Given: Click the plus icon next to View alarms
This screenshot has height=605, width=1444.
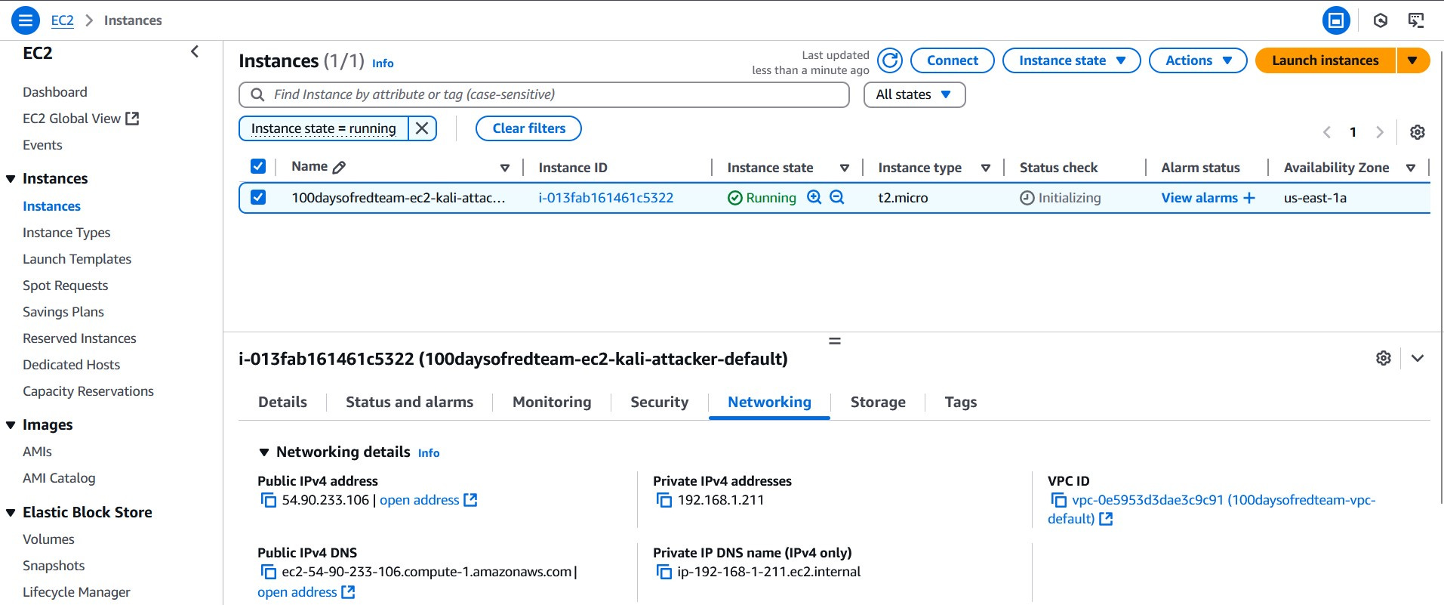Looking at the screenshot, I should point(1249,198).
